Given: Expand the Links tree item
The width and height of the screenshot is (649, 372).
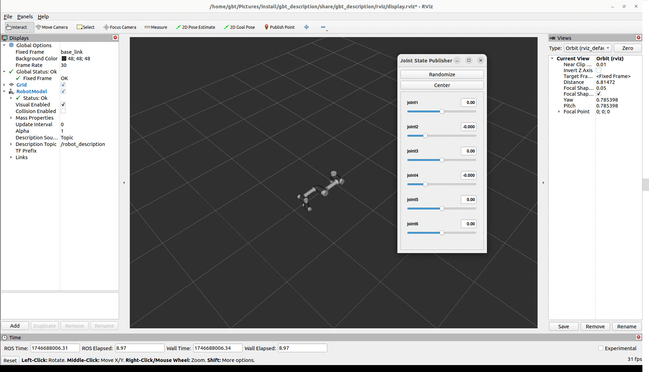Looking at the screenshot, I should pyautogui.click(x=11, y=157).
